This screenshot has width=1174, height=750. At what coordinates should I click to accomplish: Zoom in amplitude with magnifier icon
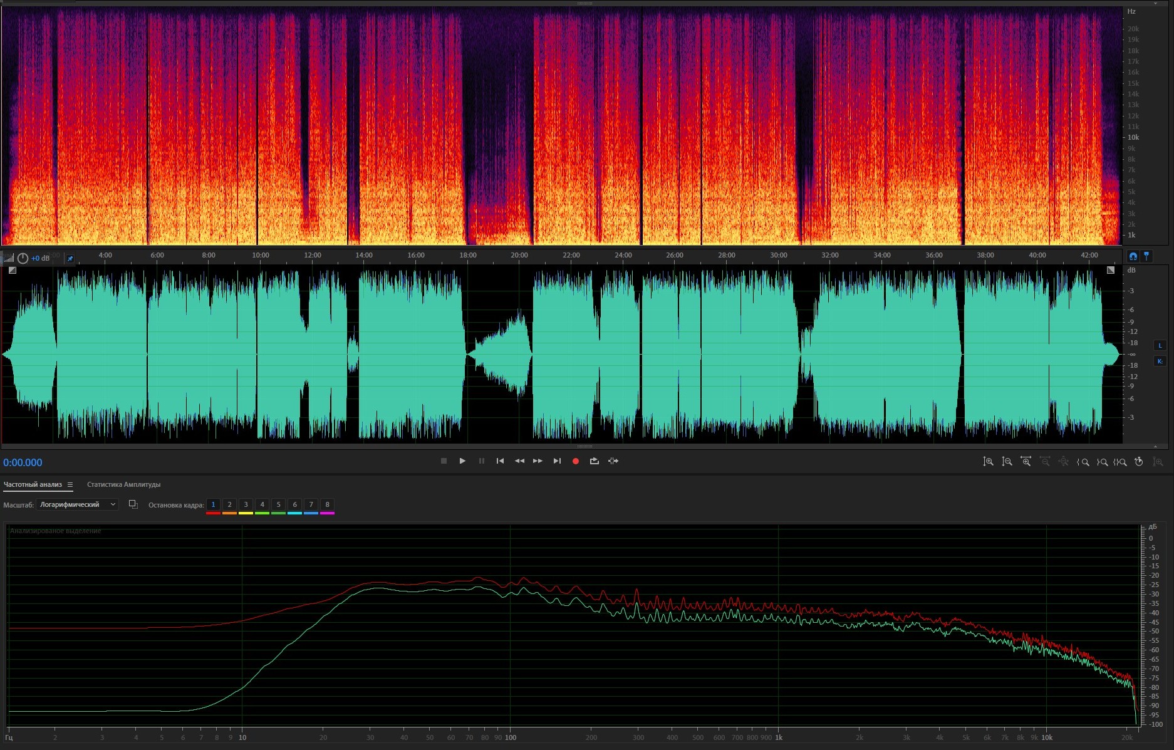tap(988, 462)
